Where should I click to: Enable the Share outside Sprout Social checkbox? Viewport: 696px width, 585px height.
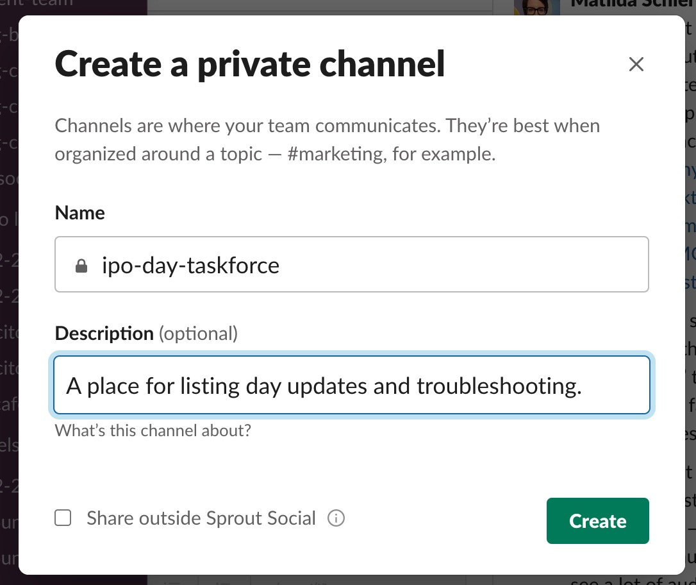pyautogui.click(x=63, y=518)
